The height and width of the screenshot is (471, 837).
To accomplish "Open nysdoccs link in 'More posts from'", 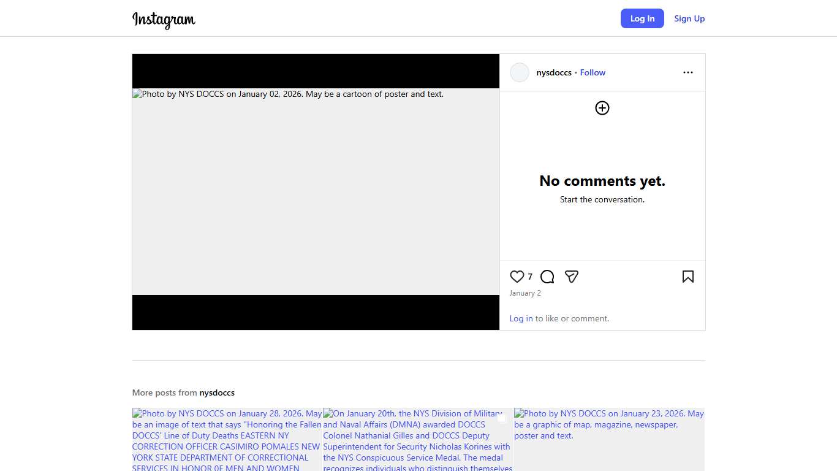I will coord(217,392).
